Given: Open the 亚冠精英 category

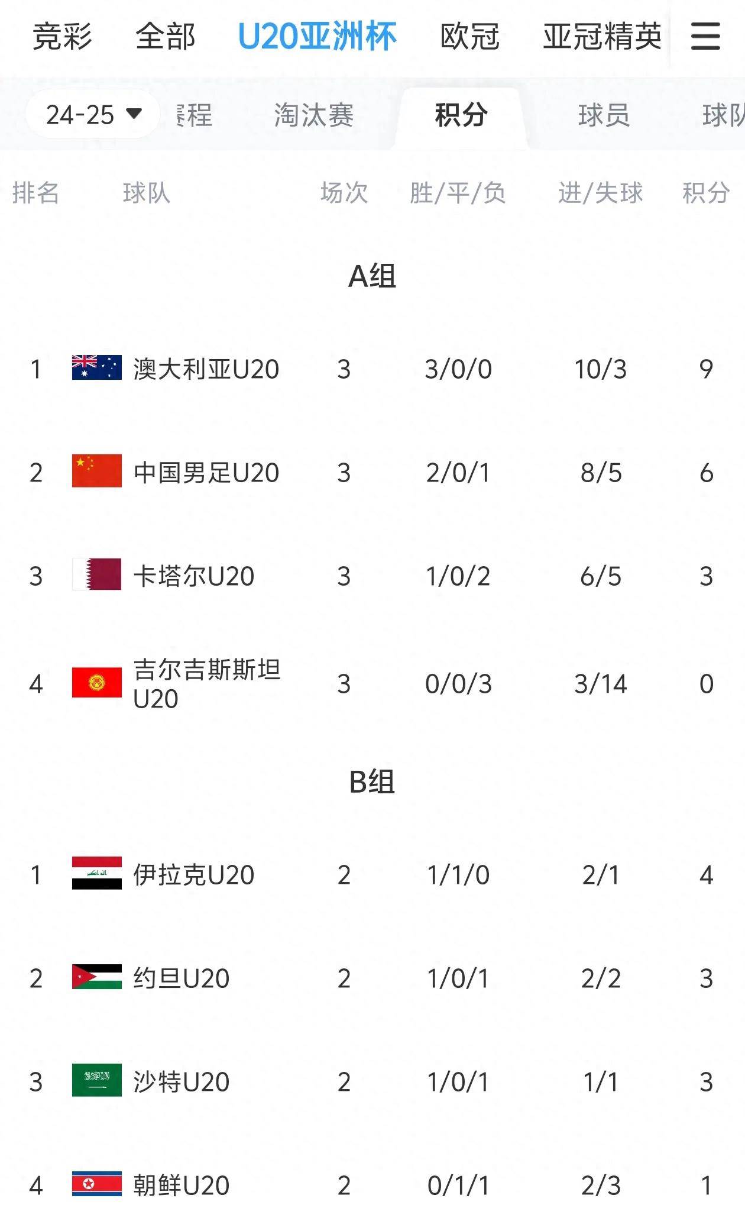Looking at the screenshot, I should point(603,37).
